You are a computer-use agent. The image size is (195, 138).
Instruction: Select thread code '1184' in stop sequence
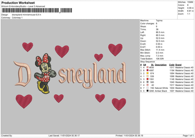172,70
